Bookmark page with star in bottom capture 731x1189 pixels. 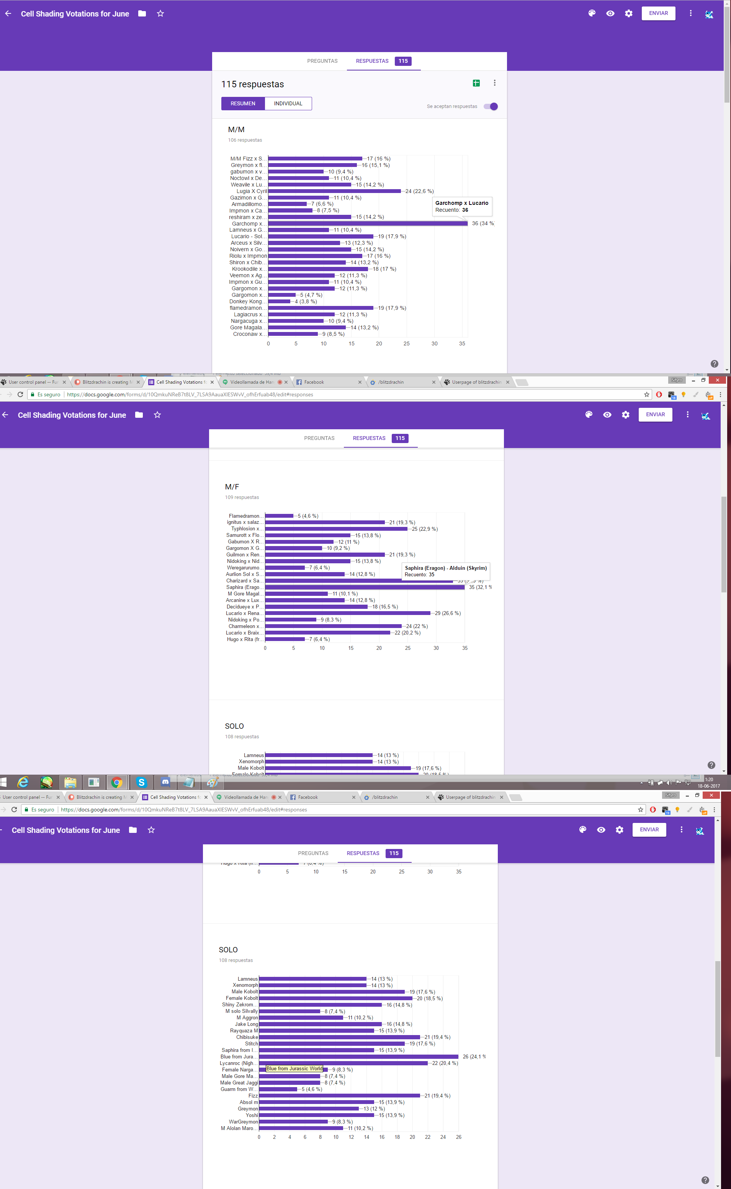click(x=641, y=810)
